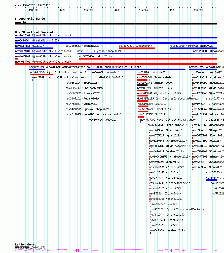Open nsv3409101 (Audano2019) variant

pyautogui.click(x=83, y=98)
